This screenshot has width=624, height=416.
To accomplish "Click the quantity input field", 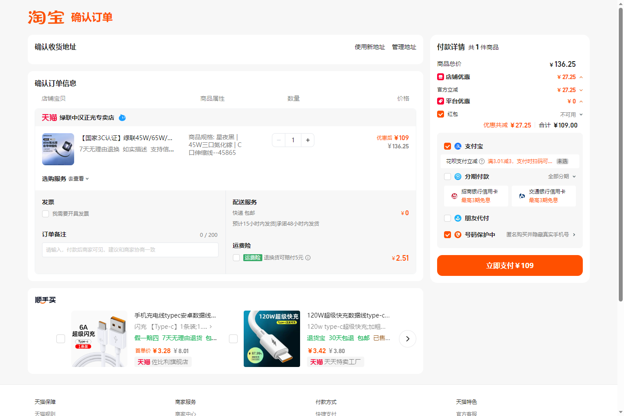I will (x=293, y=140).
